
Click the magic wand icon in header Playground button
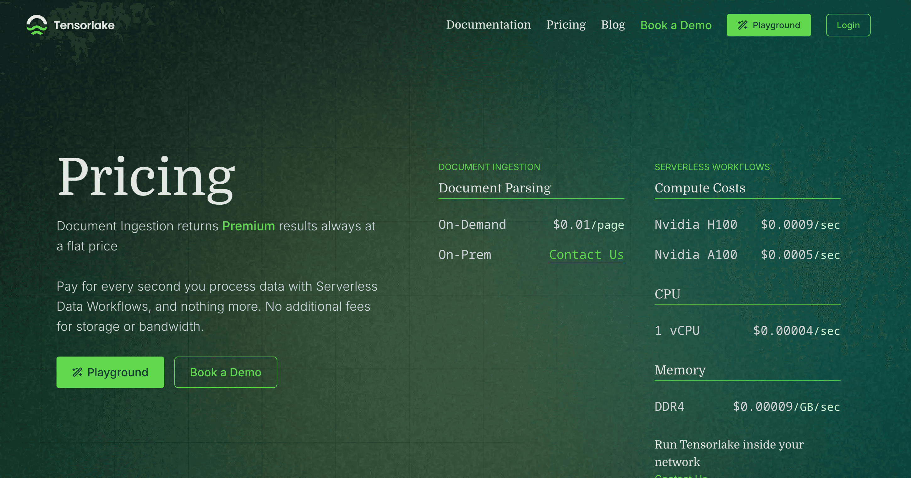click(742, 25)
